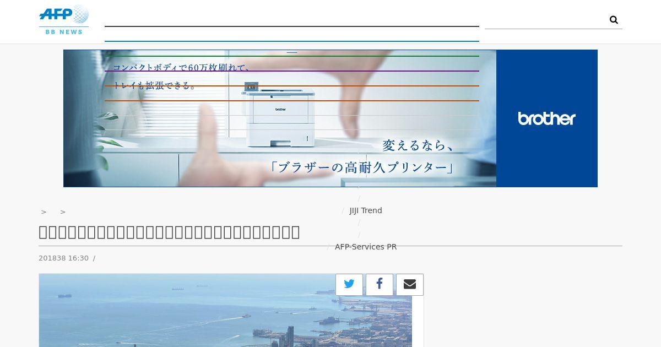Click the article headline text
Viewport: 661px width, 347px height.
pos(169,232)
